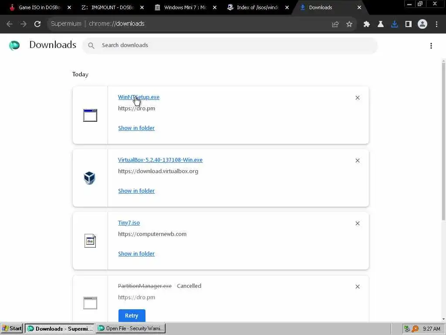Viewport: 446px width, 335px height.
Task: Click the Today date heading
Action: (80, 74)
